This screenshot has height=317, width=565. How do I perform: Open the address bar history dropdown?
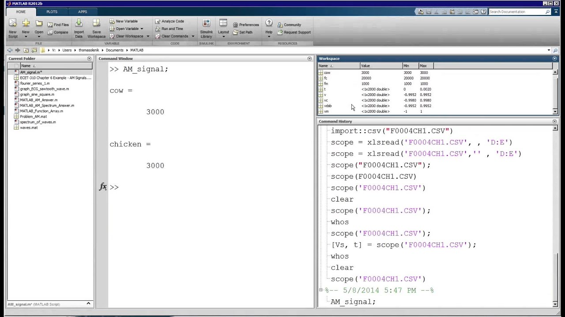(x=549, y=50)
